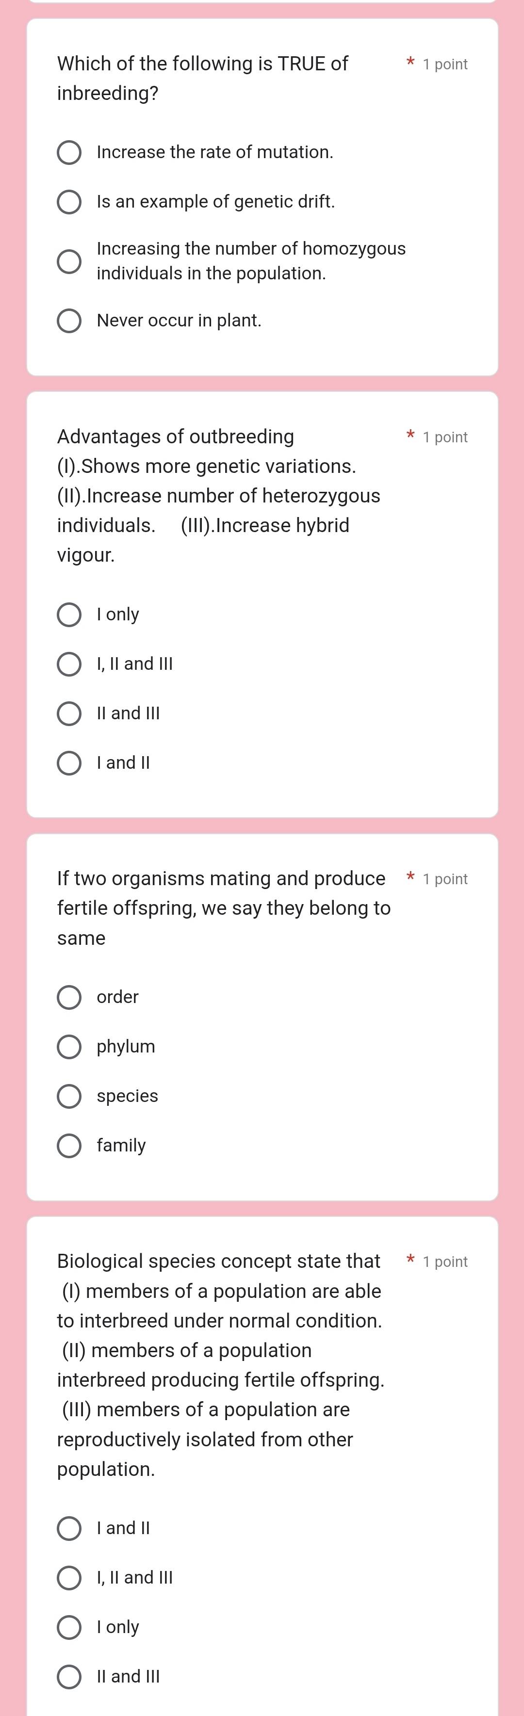Select the 'order' radio option
Image resolution: width=524 pixels, height=1716 pixels.
[69, 997]
